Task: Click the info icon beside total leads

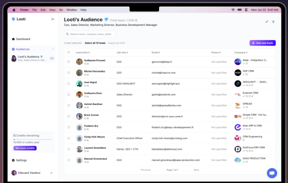Action: tap(136, 20)
